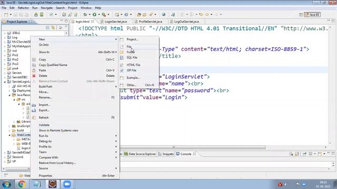Select Delete in context menu
337x189 pixels.
75,76
